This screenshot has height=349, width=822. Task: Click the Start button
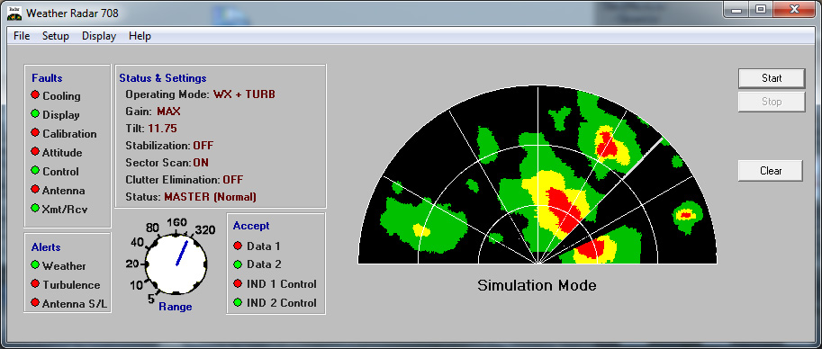coord(772,78)
